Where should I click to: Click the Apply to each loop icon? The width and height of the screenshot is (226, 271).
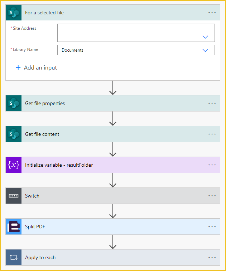click(x=14, y=257)
